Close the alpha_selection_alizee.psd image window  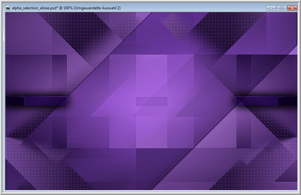coord(292,8)
